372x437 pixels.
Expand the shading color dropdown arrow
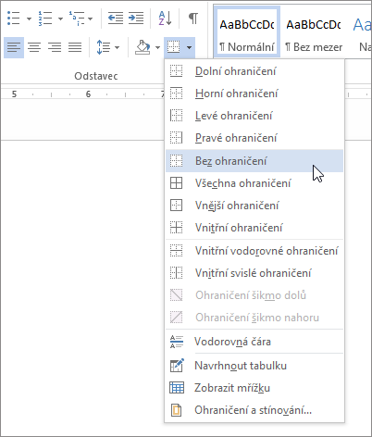coord(157,47)
